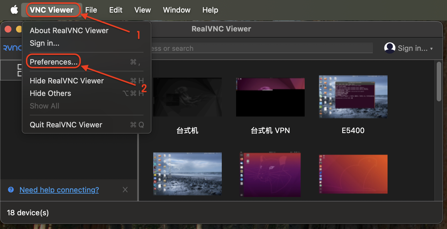Click the user account avatar icon

pyautogui.click(x=390, y=48)
